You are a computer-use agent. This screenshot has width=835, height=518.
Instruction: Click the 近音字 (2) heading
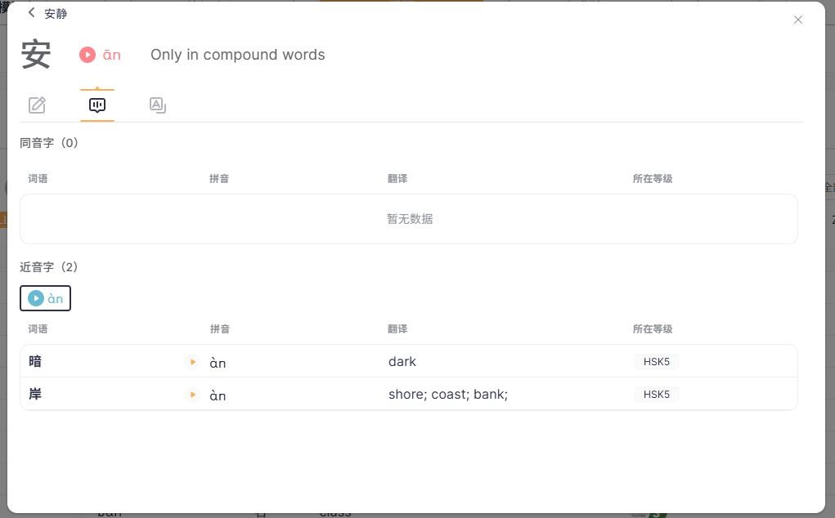coord(49,267)
